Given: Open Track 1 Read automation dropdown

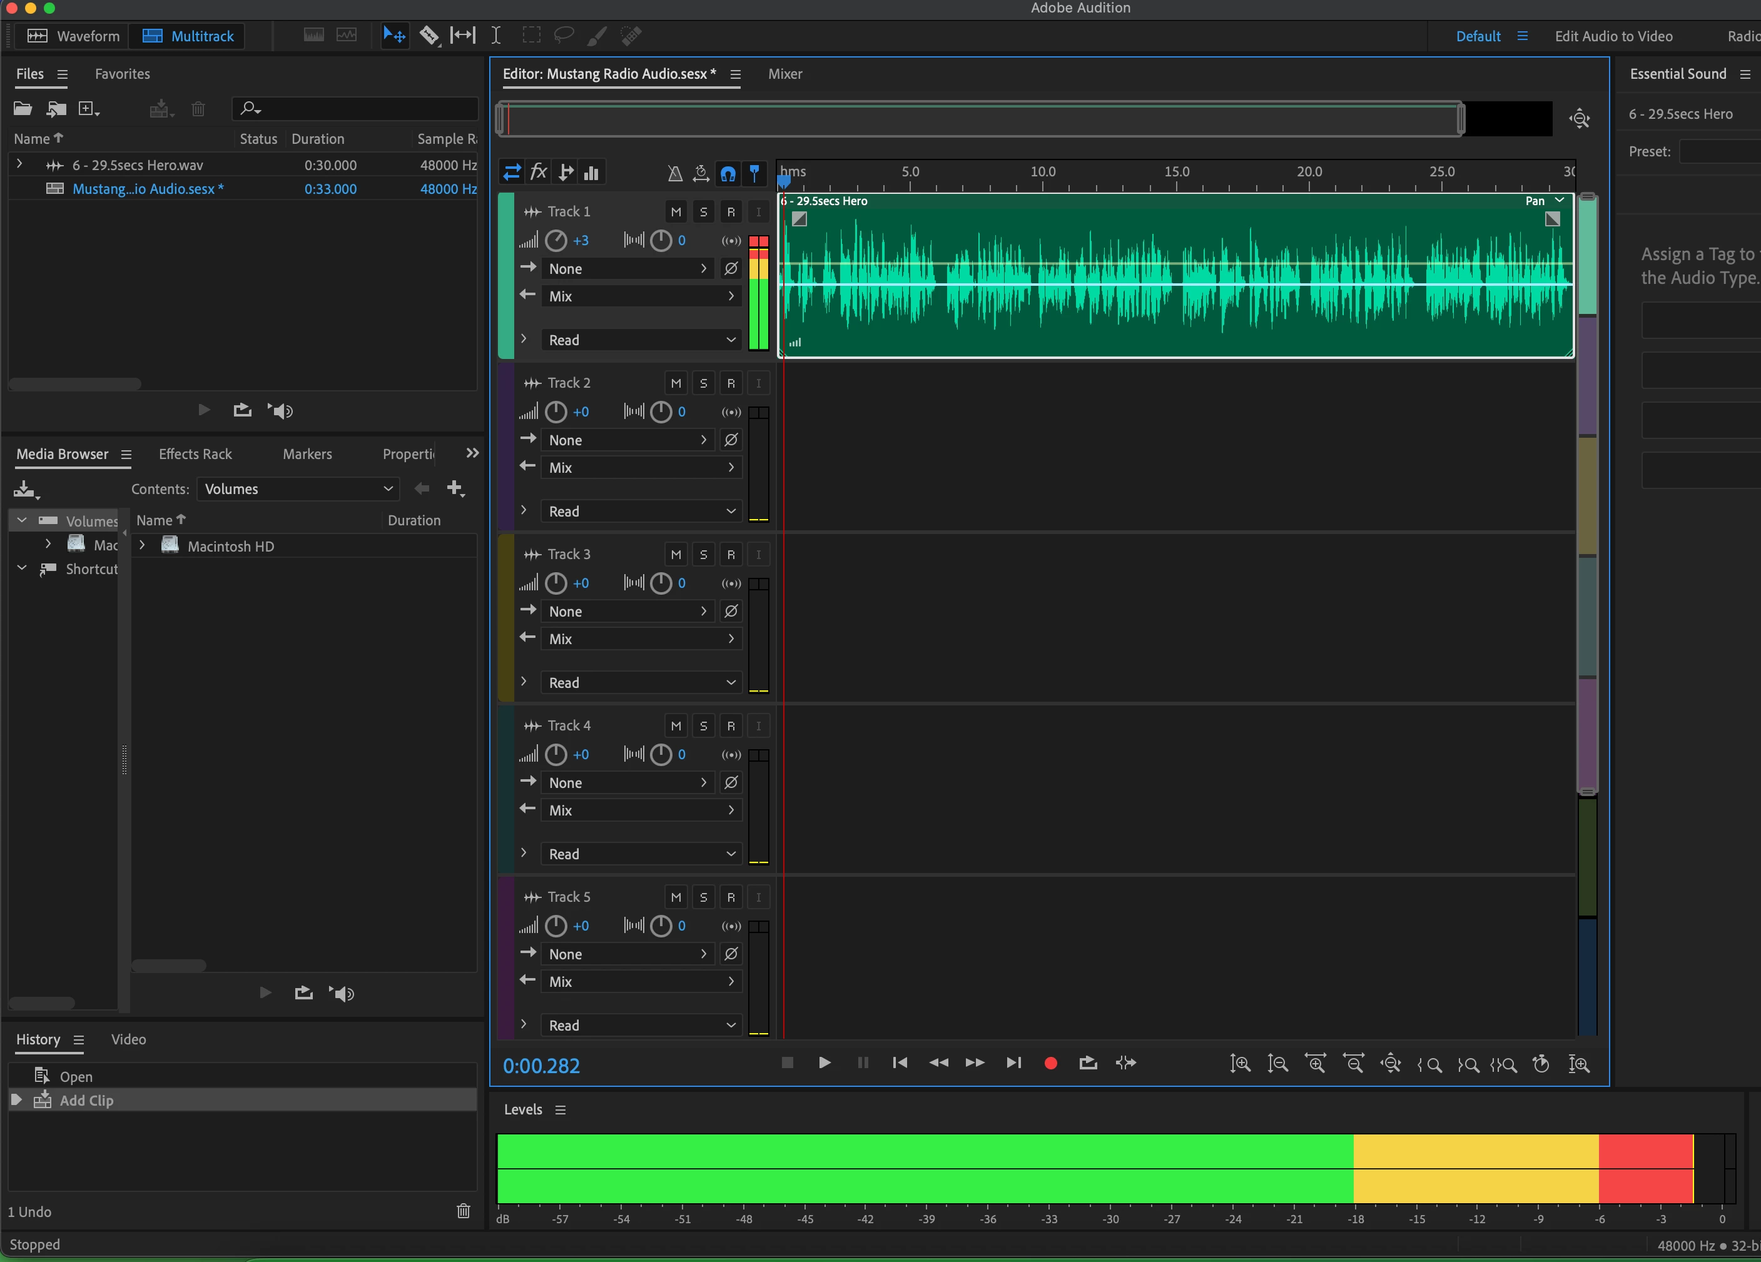Looking at the screenshot, I should (641, 340).
